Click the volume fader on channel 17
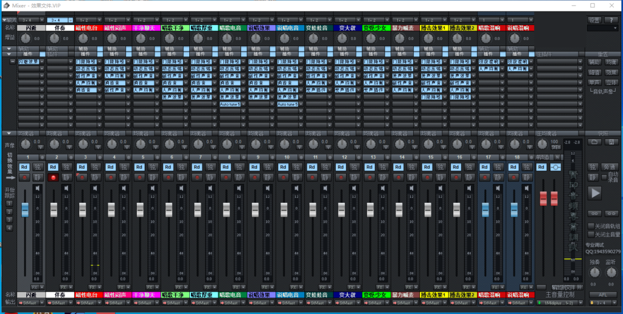The width and height of the screenshot is (623, 314). (485, 209)
